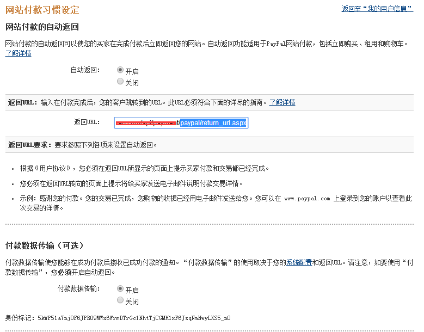Disable 自动返回 with the 关闭 radio button
The width and height of the screenshot is (424, 332).
120,82
